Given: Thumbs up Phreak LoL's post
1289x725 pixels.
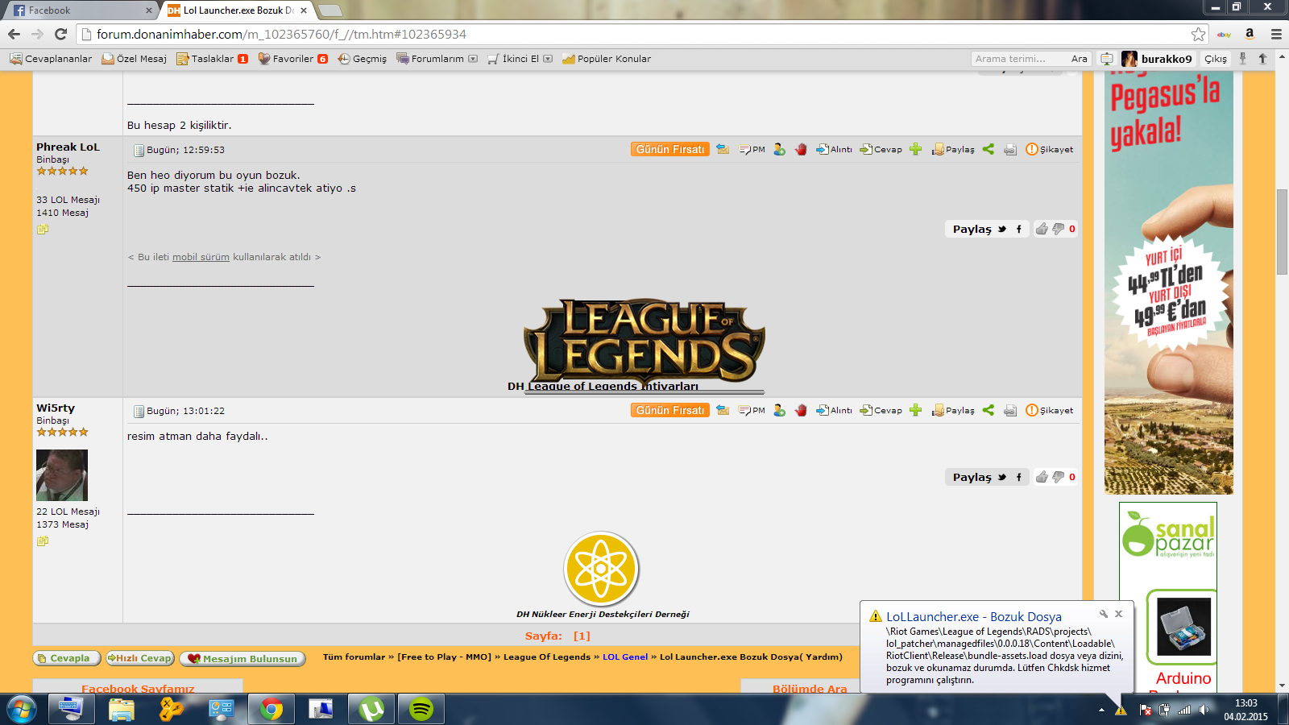Looking at the screenshot, I should coord(1042,230).
